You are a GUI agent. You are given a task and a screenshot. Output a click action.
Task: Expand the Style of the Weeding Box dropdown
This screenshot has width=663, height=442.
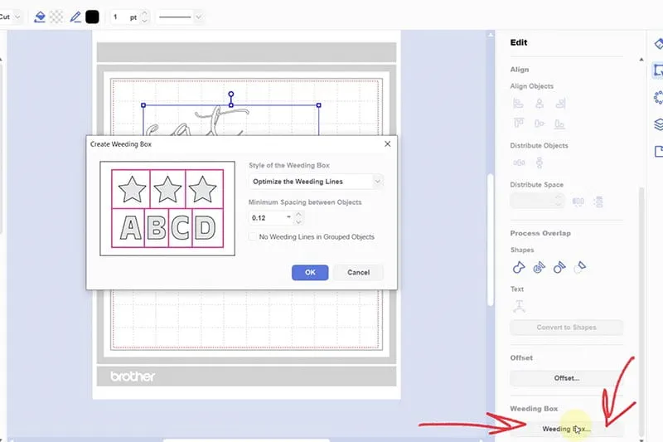[316, 181]
